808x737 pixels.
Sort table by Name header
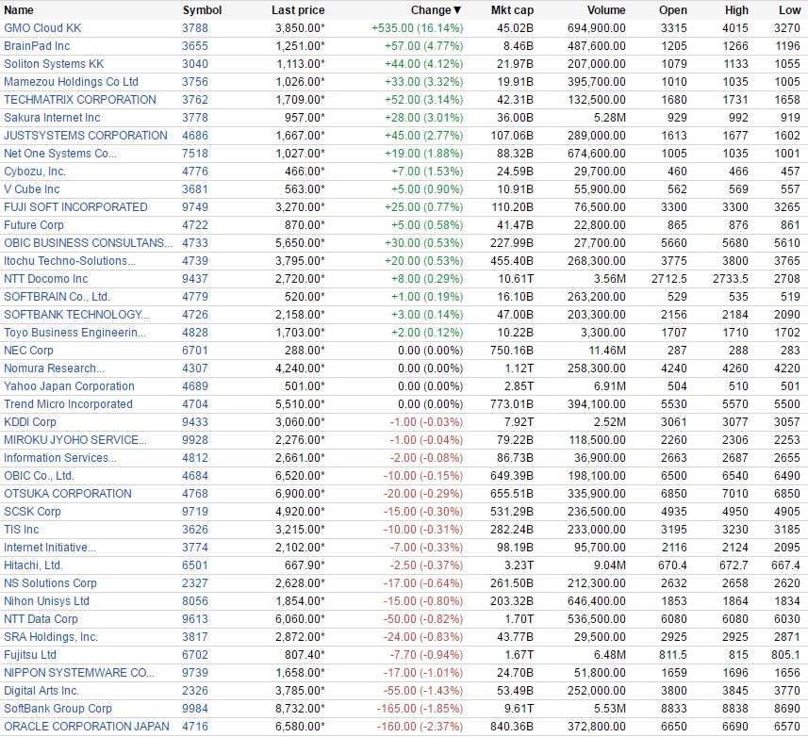point(19,10)
